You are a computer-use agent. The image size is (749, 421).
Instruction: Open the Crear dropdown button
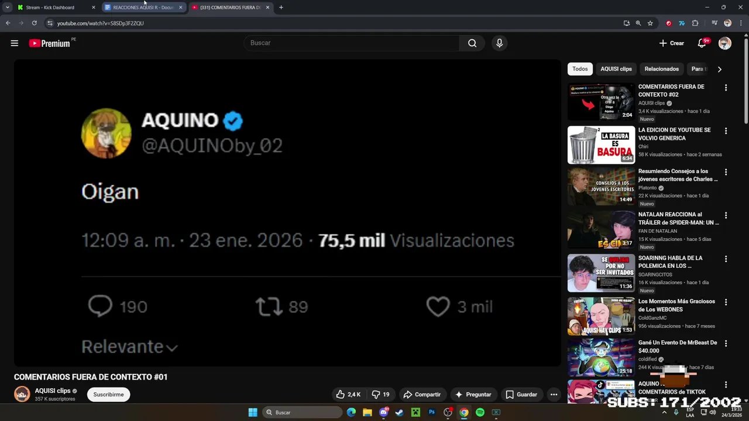tap(671, 43)
